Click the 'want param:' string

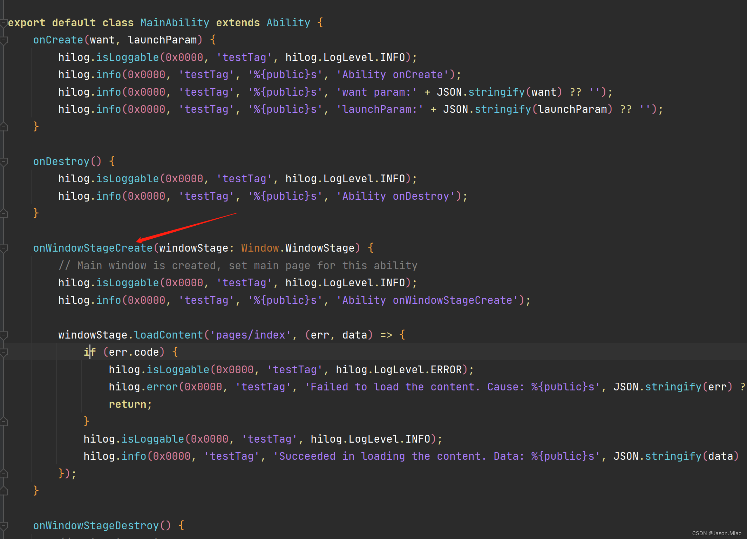coord(377,92)
